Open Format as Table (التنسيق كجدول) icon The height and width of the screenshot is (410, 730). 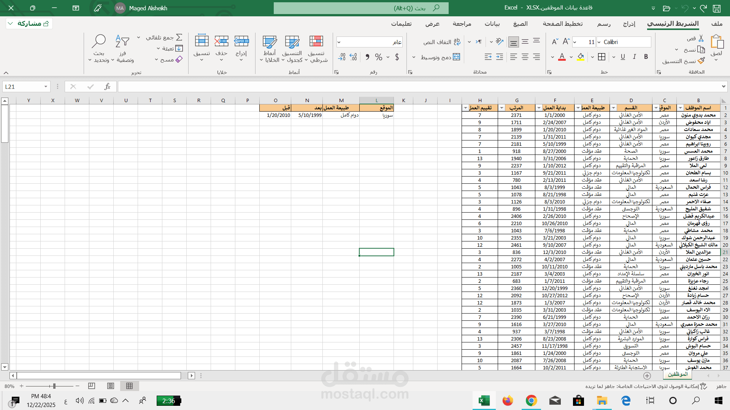[x=292, y=41]
